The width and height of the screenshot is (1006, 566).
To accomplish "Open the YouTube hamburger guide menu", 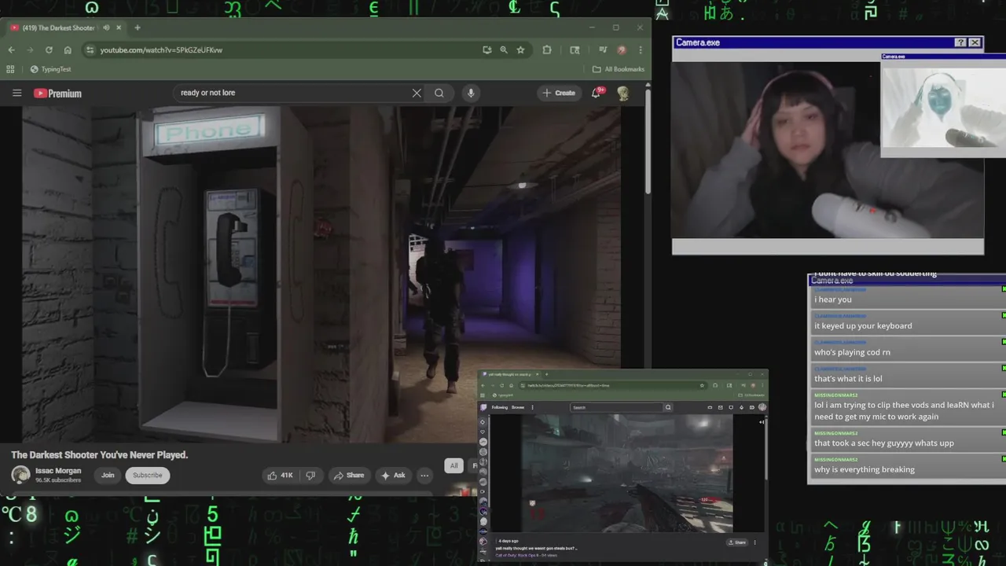I will 17,93.
